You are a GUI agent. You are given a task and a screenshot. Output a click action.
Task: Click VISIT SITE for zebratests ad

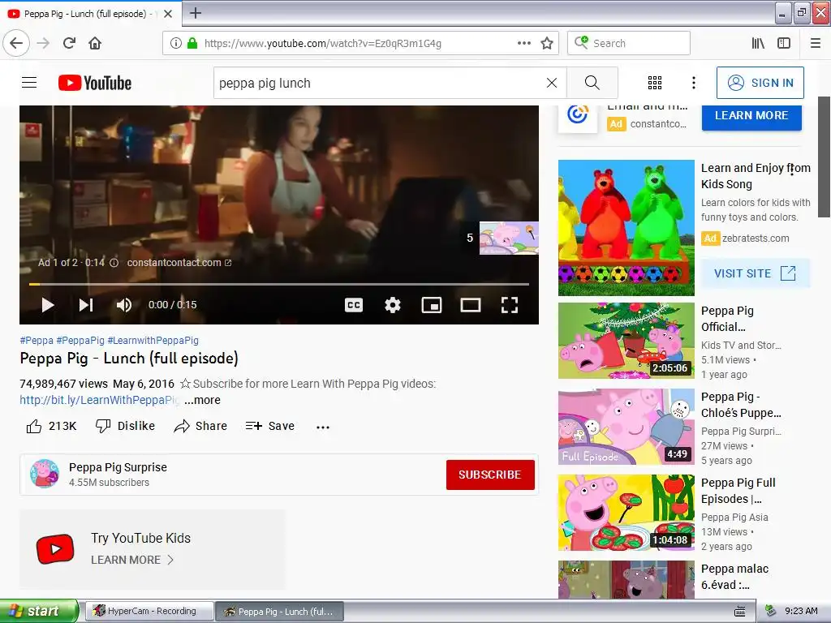click(x=754, y=273)
